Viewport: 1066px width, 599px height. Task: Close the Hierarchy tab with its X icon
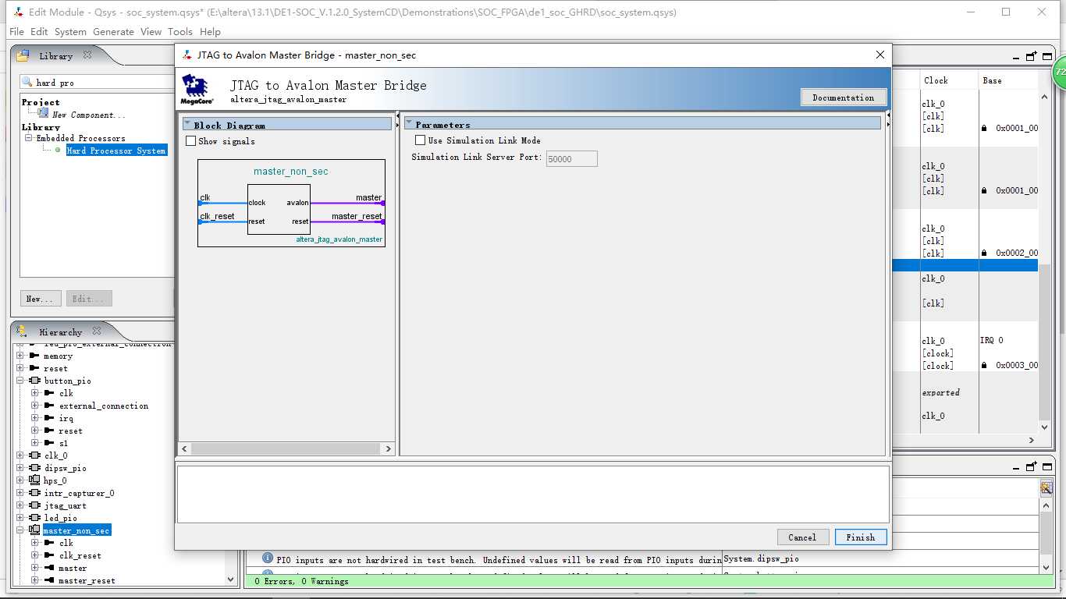(97, 331)
